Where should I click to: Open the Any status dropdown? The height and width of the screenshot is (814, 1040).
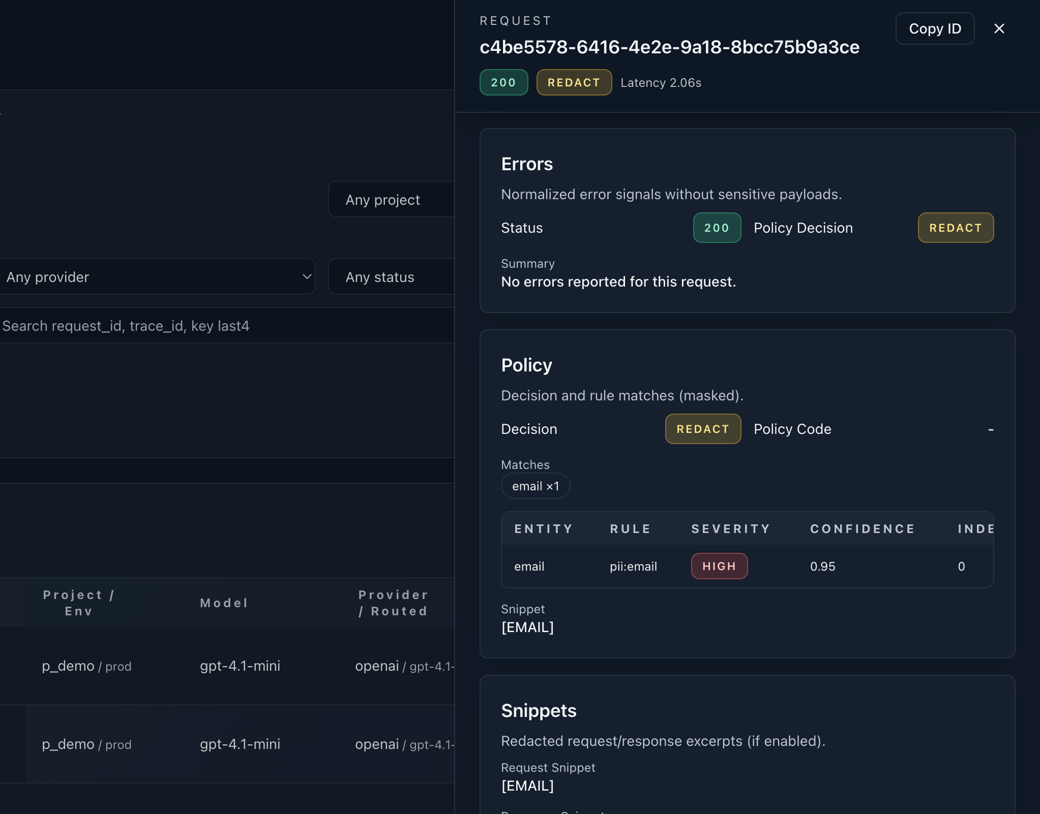pyautogui.click(x=392, y=276)
